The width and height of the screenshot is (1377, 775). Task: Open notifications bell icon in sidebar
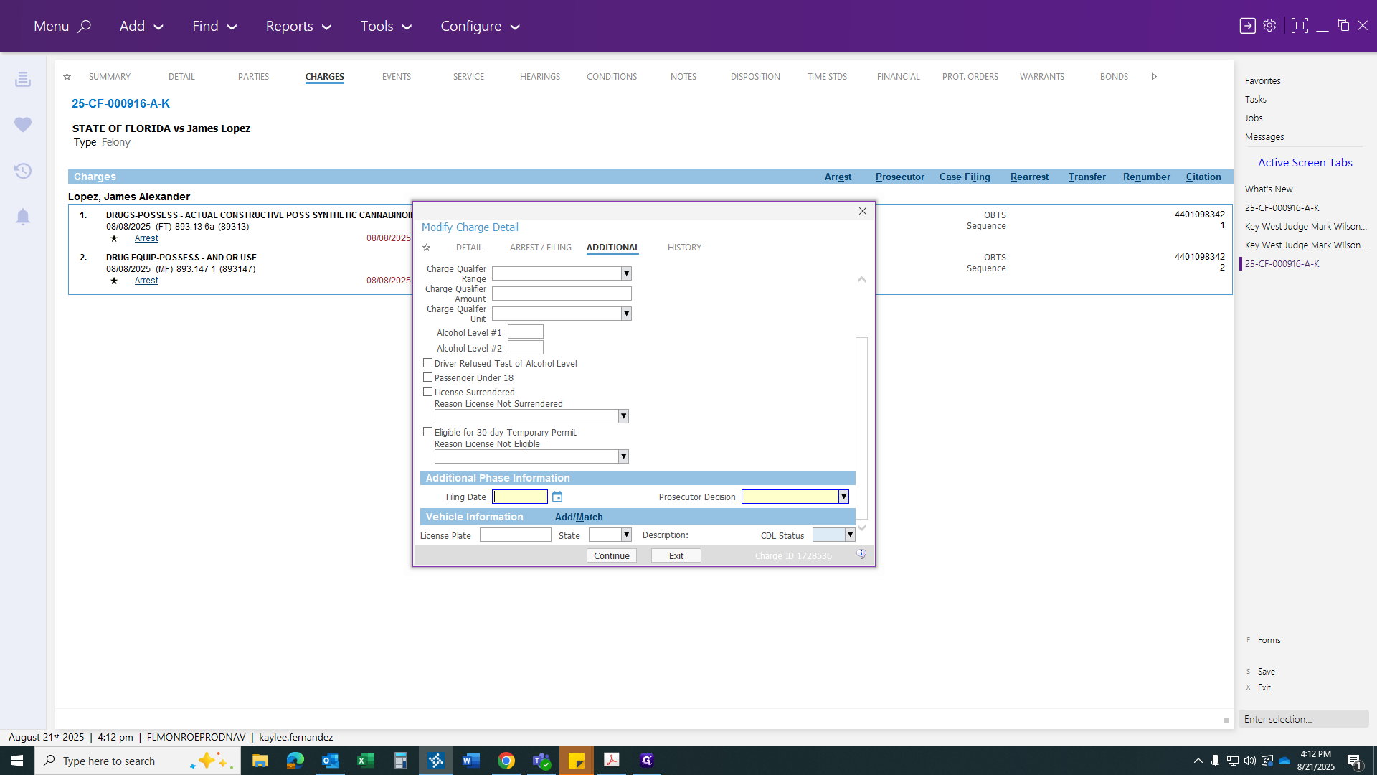23,217
